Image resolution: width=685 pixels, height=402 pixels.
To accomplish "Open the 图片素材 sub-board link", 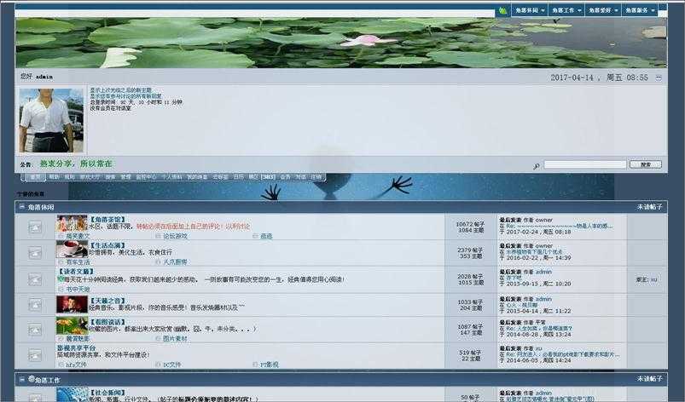I will (x=175, y=338).
